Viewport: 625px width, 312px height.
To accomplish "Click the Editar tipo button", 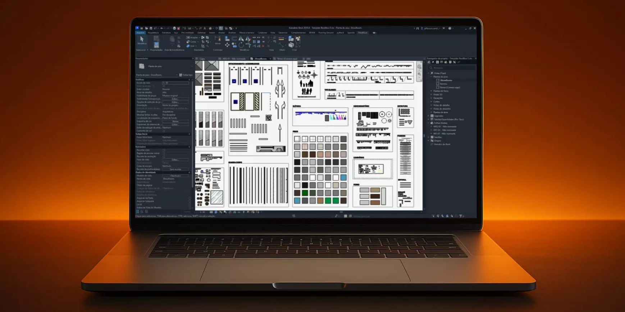I will (186, 75).
